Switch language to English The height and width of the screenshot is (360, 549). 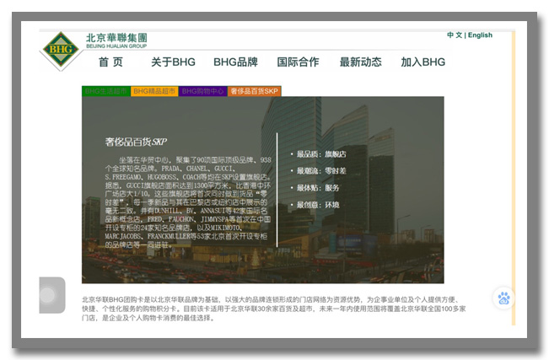(x=480, y=35)
